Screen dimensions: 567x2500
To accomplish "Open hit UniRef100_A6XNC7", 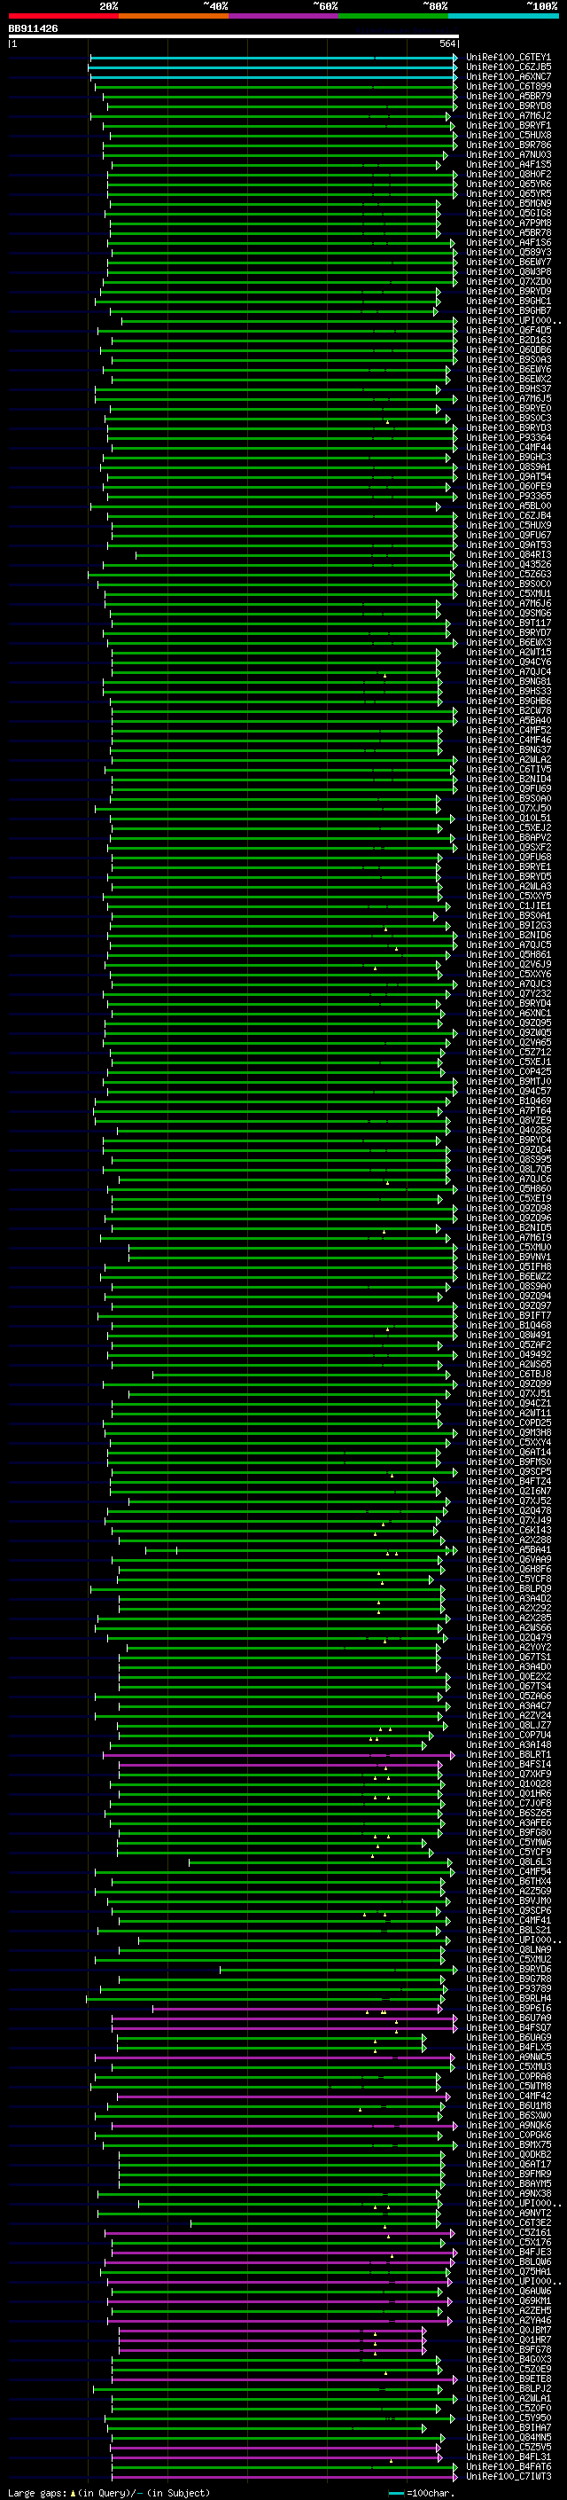I will point(509,76).
